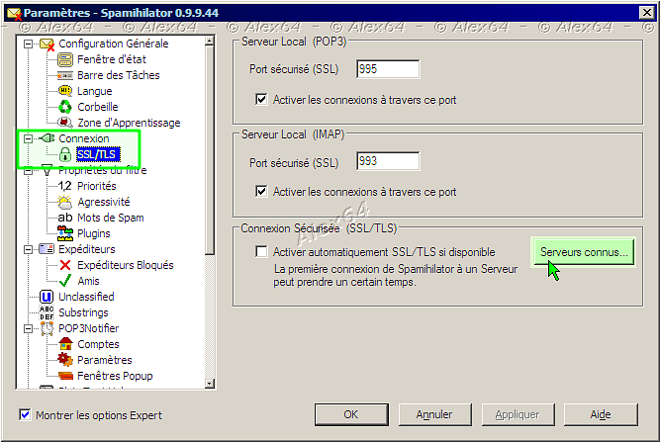The width and height of the screenshot is (660, 442).
Task: Click the Configuration Générale envelope icon
Action: click(x=47, y=44)
